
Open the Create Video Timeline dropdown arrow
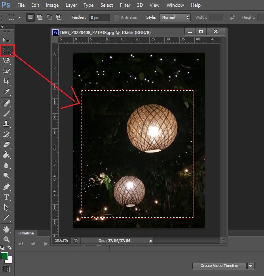(251, 266)
